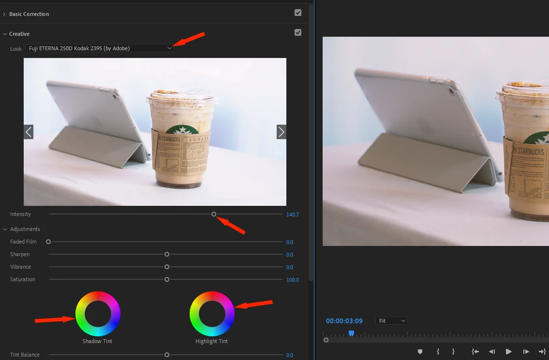Collapse the Adjustments section

[x=5, y=229]
